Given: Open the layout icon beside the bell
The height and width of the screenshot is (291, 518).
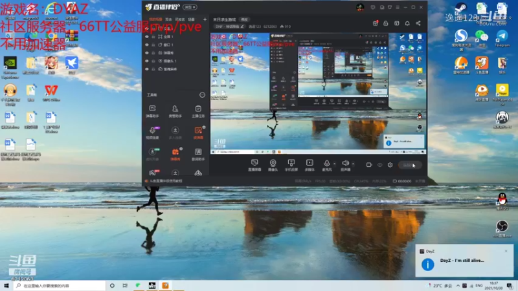Looking at the screenshot, I should coord(397,23).
